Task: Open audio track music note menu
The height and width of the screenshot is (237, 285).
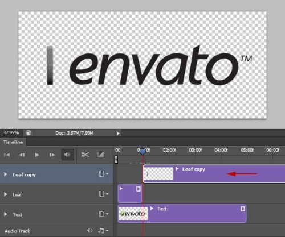Action: tap(103, 230)
